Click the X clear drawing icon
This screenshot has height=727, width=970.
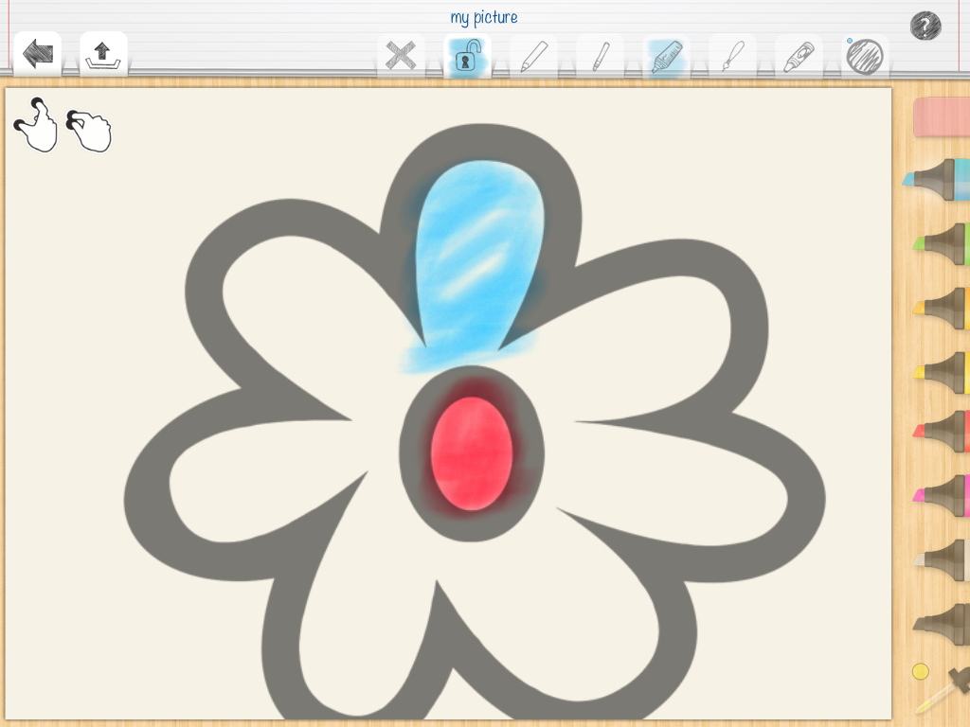coord(401,57)
